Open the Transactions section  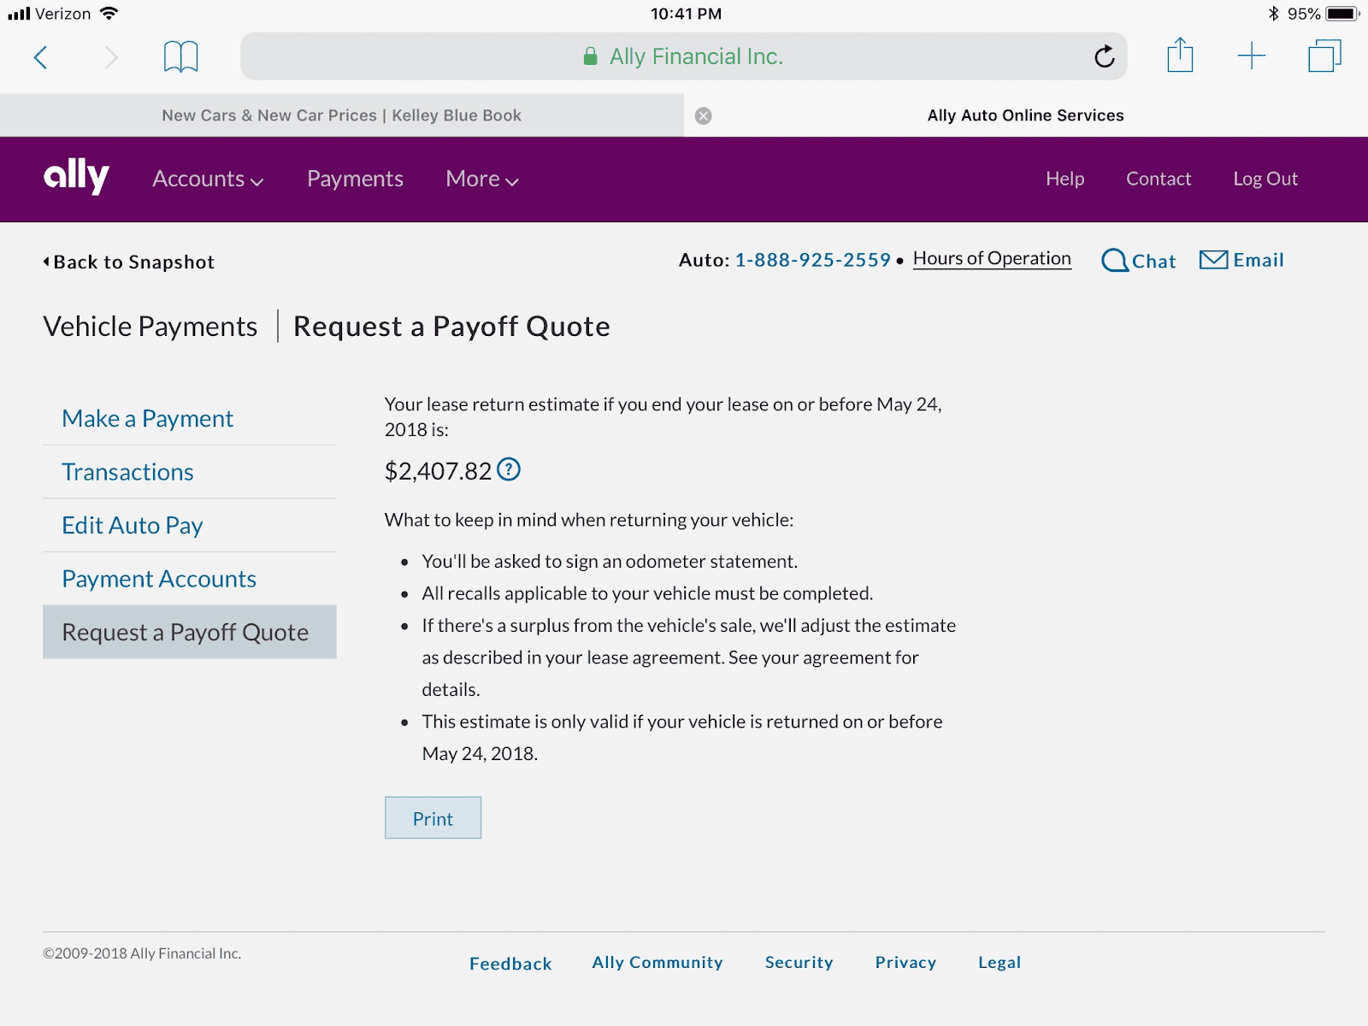tap(127, 471)
